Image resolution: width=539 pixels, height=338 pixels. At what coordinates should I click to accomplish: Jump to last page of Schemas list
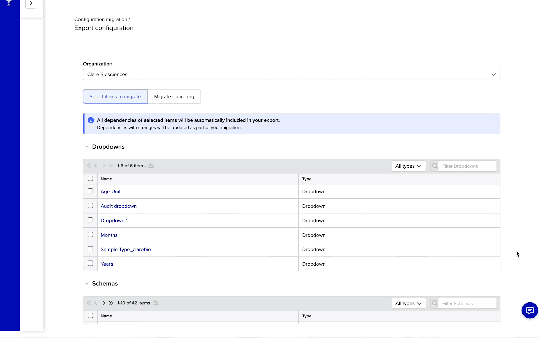pos(111,303)
